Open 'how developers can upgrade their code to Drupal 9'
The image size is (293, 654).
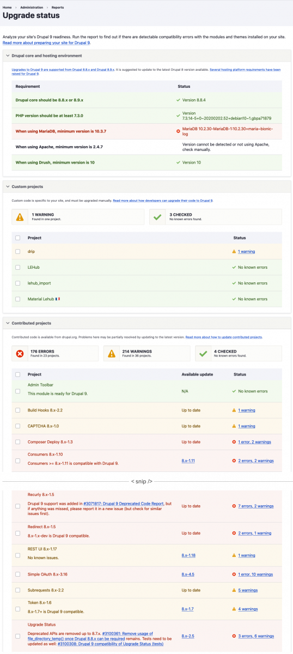click(x=162, y=201)
